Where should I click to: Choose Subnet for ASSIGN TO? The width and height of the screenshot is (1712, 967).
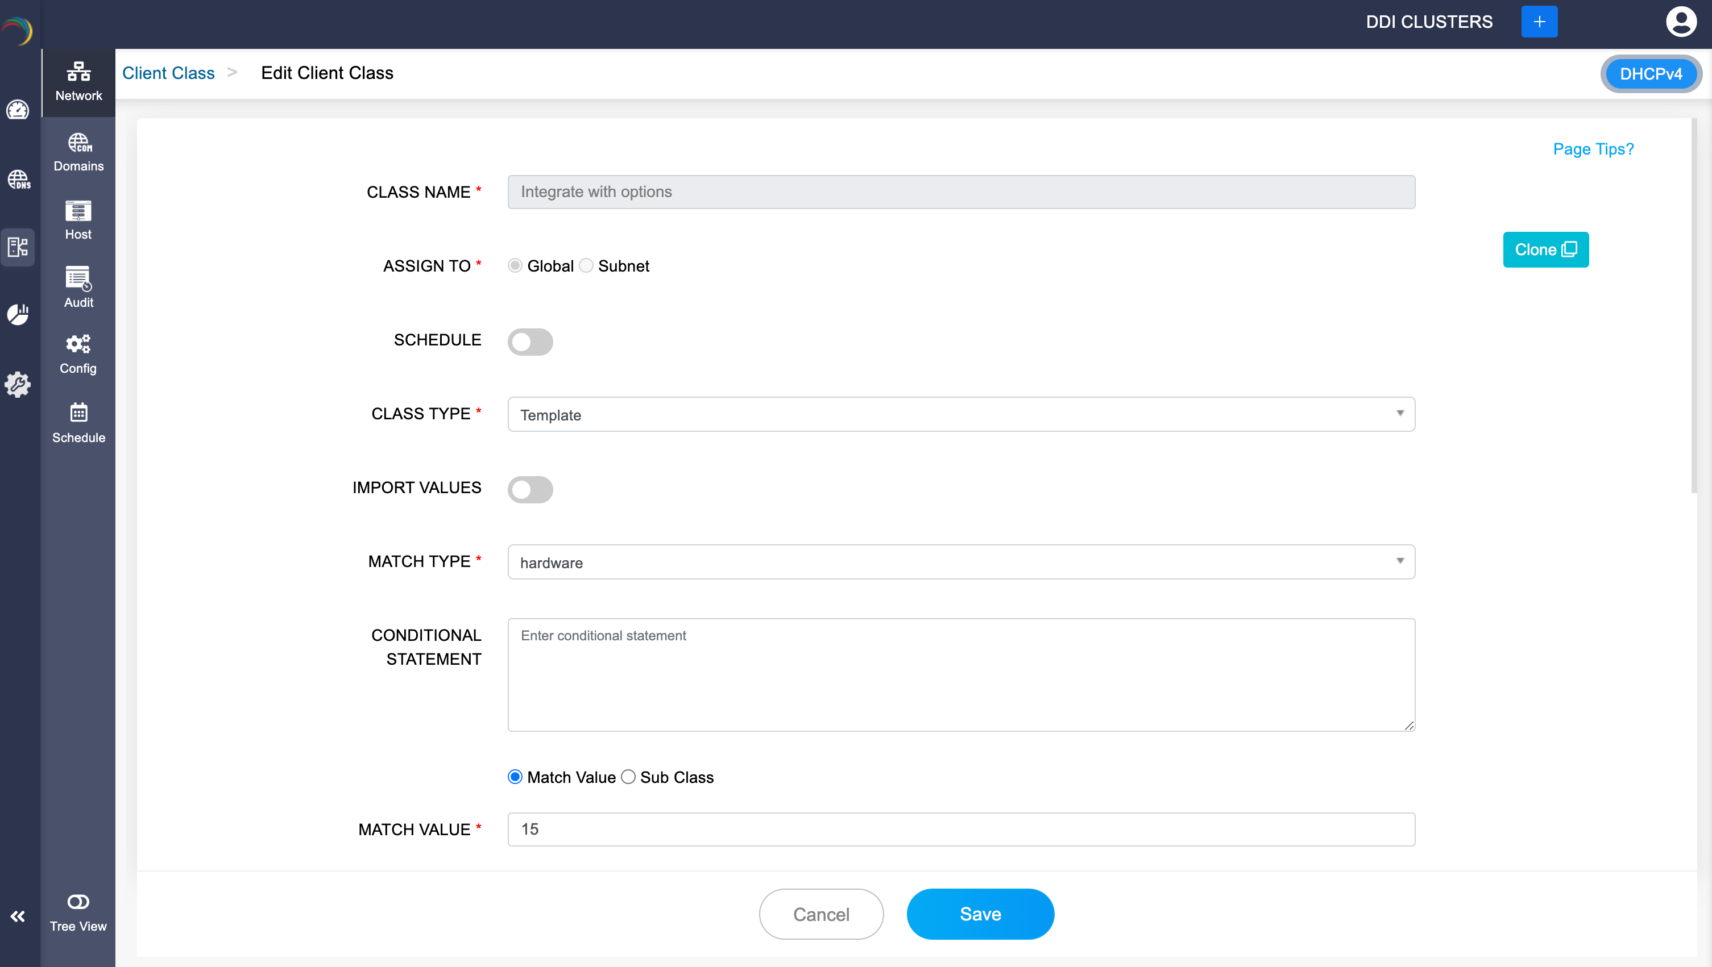coord(586,265)
